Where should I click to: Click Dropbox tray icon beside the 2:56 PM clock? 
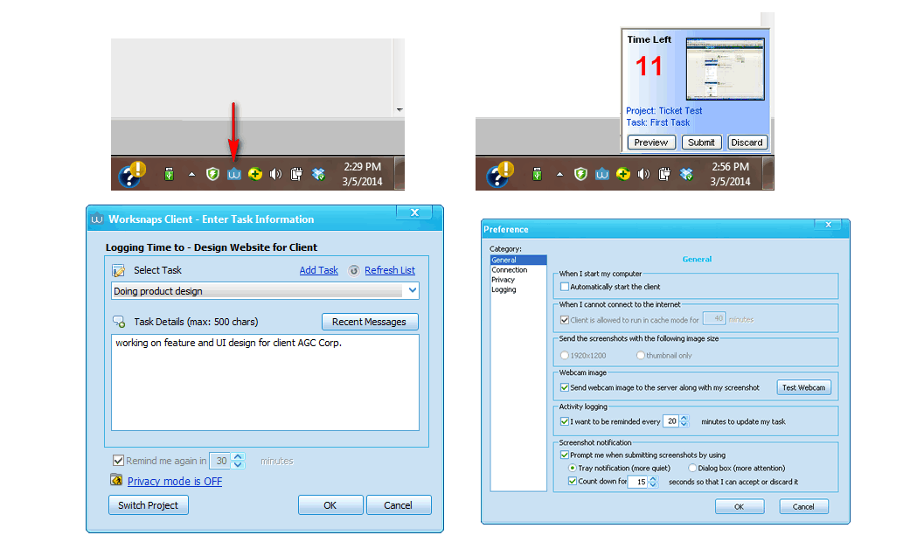686,174
